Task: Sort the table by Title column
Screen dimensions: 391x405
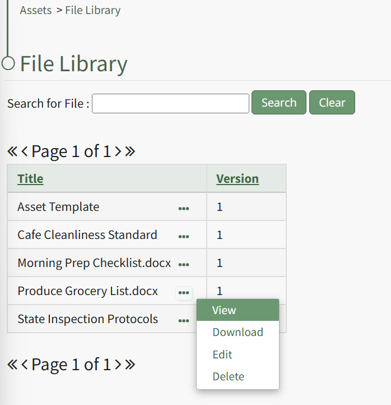Action: 30,179
